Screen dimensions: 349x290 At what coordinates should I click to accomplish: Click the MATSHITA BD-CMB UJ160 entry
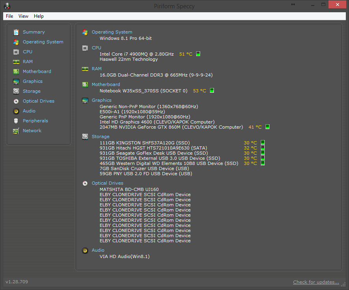[129, 189]
